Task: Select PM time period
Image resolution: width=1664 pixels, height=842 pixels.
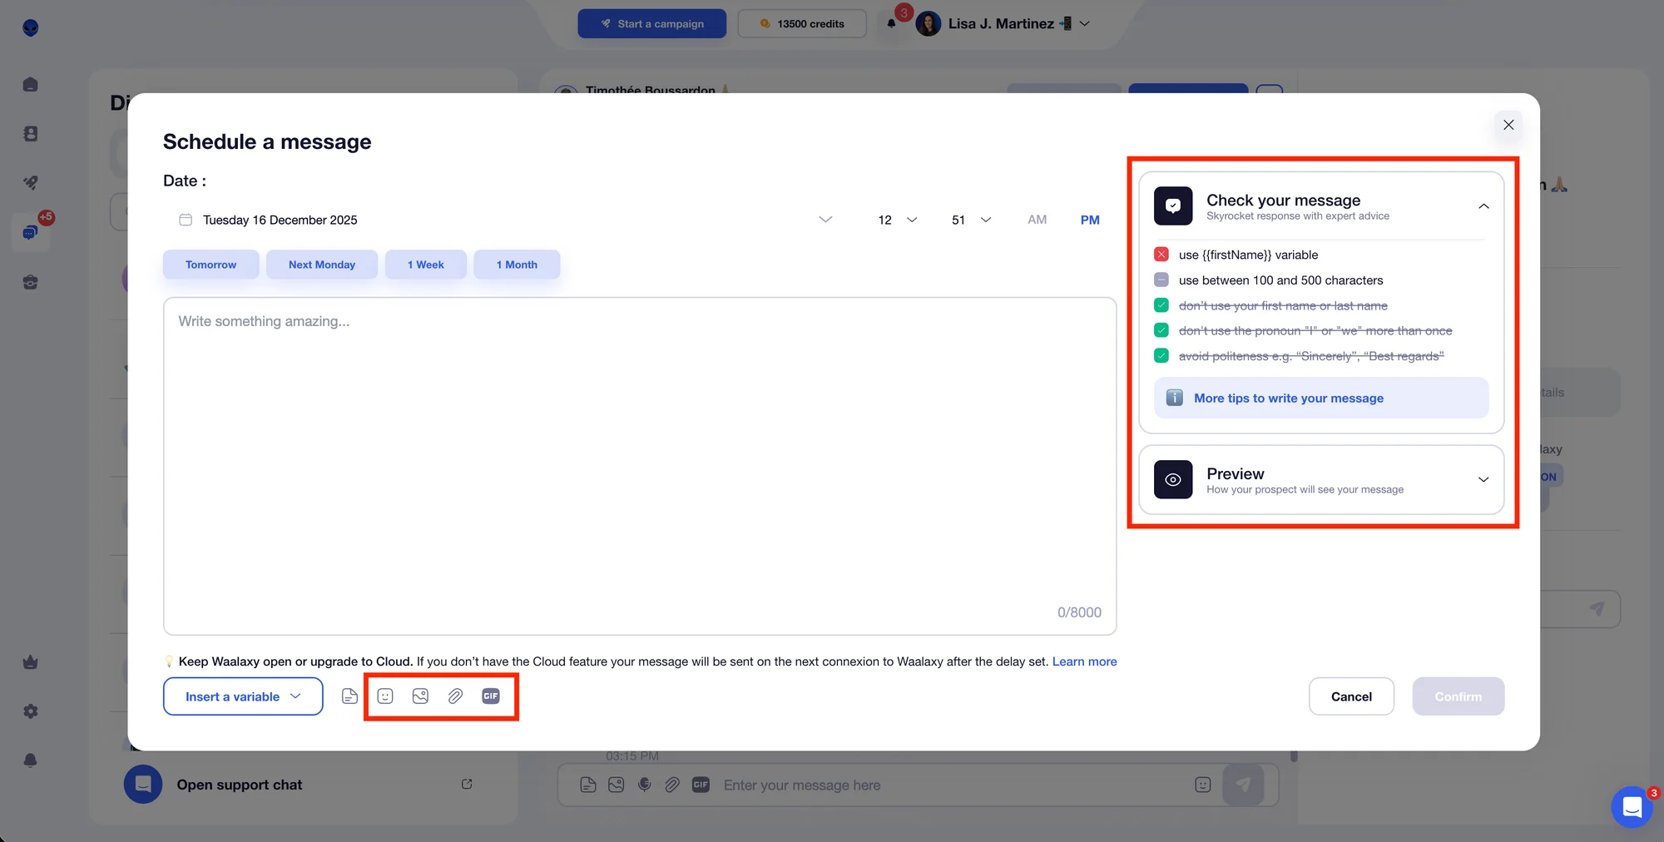Action: point(1090,220)
